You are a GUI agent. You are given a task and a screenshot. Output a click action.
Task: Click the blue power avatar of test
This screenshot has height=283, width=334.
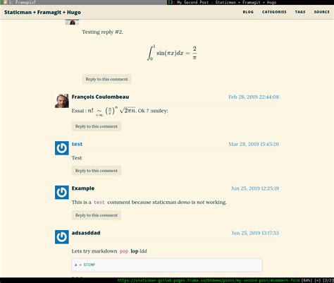pyautogui.click(x=62, y=148)
